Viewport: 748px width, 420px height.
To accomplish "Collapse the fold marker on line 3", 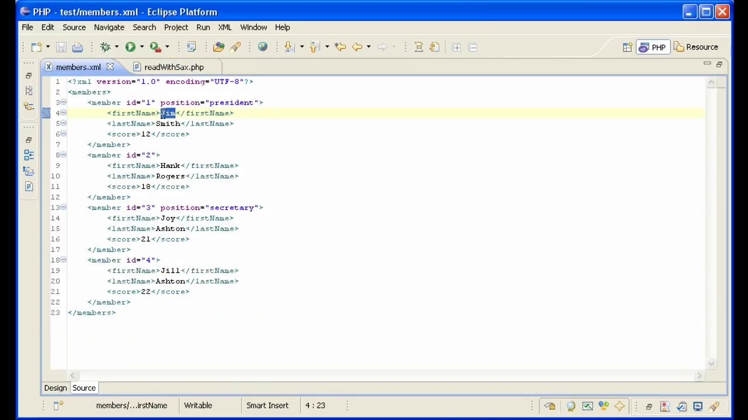I will click(63, 103).
